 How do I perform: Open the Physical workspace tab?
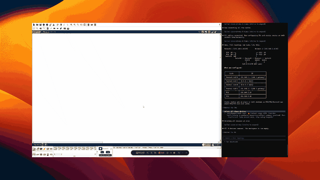tap(46, 32)
